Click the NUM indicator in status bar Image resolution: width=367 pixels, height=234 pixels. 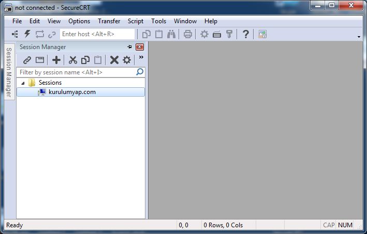345,225
